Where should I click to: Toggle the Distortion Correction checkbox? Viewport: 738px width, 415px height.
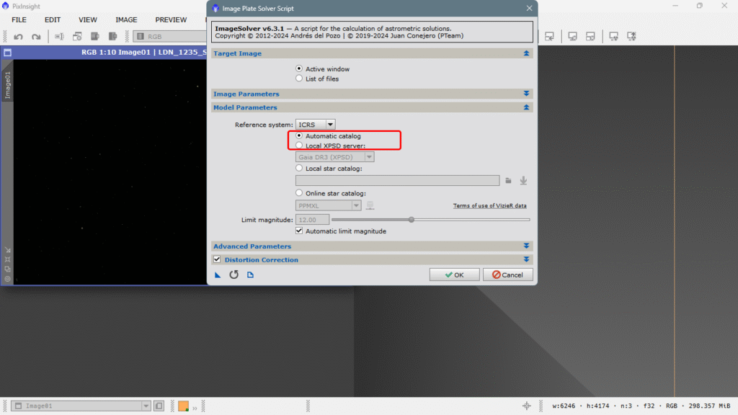(217, 259)
